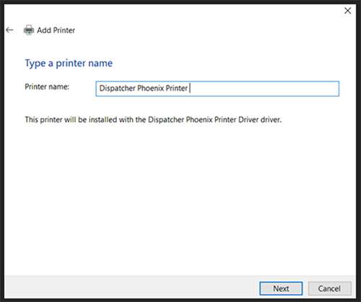Click the word 'Printer' inside the name field
361x302 pixels.
(x=176, y=88)
